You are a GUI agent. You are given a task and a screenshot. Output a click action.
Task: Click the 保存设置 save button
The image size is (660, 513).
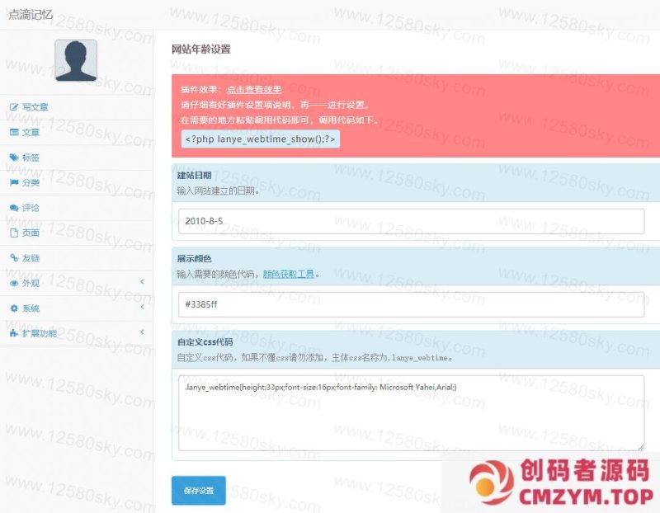[x=196, y=490]
